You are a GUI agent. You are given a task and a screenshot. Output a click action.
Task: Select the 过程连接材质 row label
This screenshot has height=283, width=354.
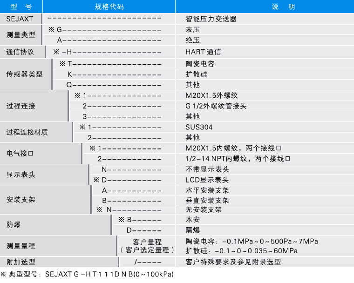coord(27,132)
